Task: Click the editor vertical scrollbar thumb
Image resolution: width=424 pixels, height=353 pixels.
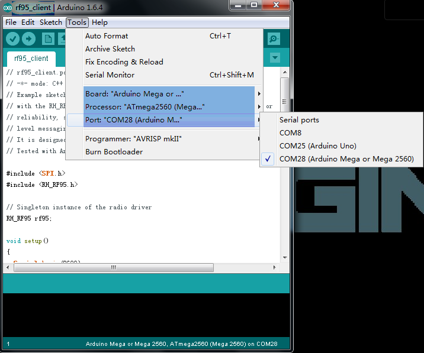Action: (x=284, y=95)
